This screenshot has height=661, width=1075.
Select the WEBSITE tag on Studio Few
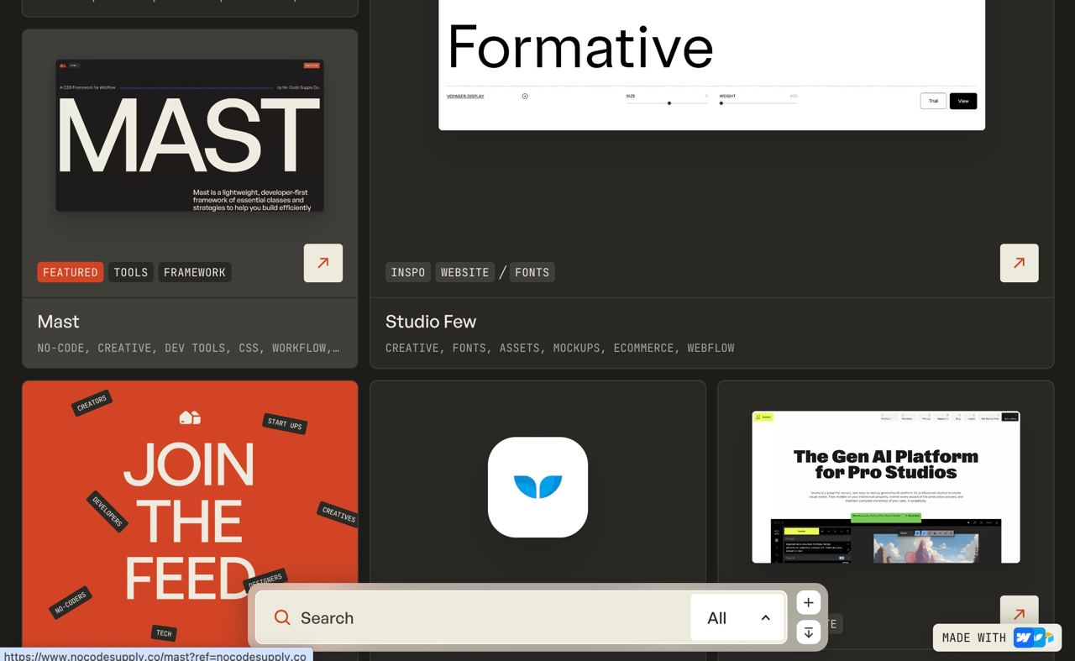tap(465, 272)
